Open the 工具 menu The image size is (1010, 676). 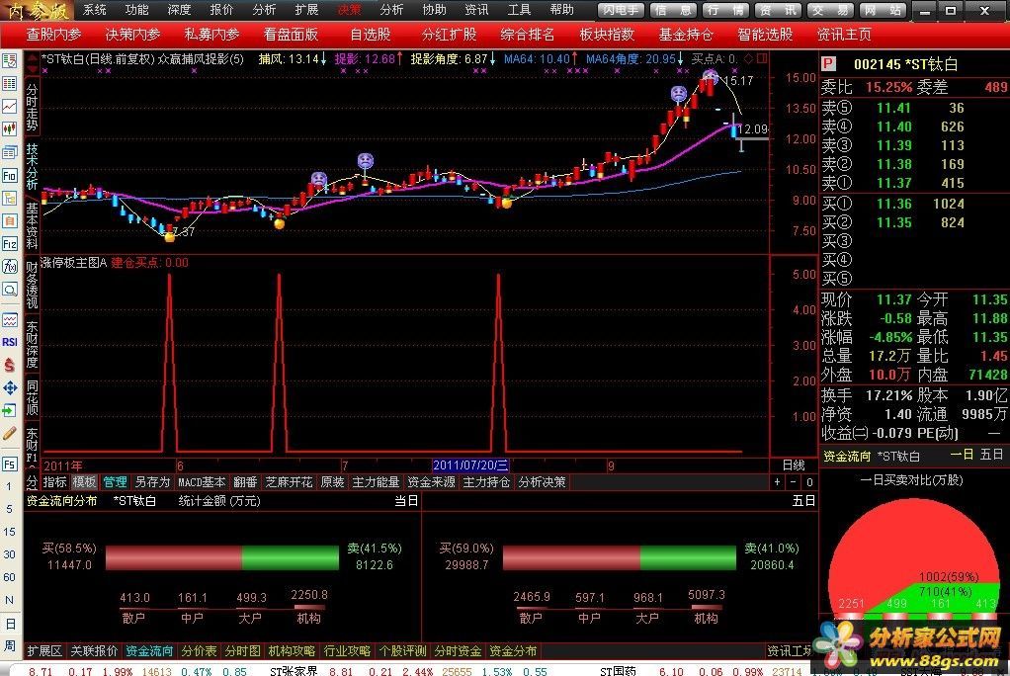pyautogui.click(x=519, y=10)
